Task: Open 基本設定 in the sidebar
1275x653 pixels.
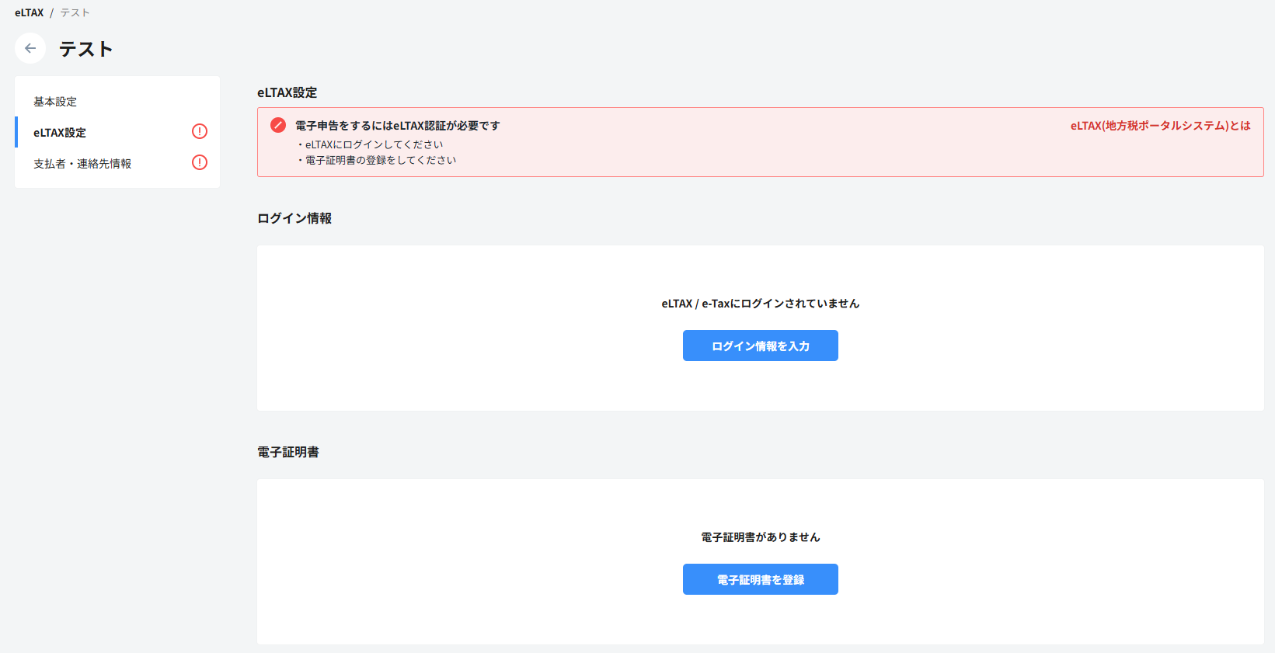Action: 55,102
